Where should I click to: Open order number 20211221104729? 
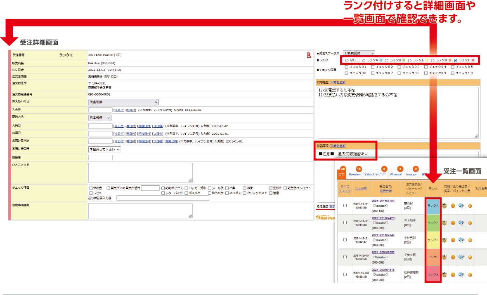point(383,201)
